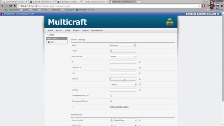Open the Chrome menu hamburger icon
The height and width of the screenshot is (126, 224).
click(222, 6)
